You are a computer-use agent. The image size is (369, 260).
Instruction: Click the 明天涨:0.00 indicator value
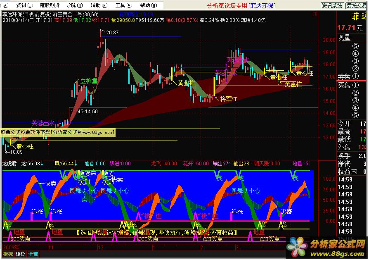(267, 163)
